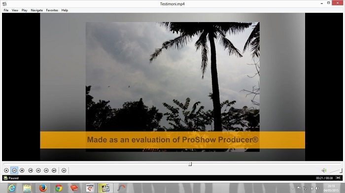Click the battery icon in the system tray
Viewport: 345px width, 193px height.
coord(312,188)
